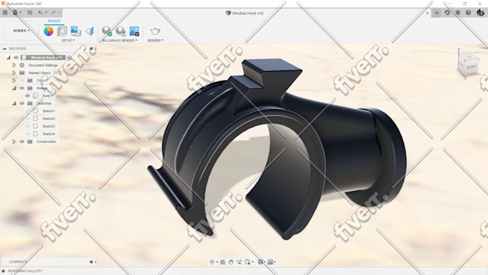488x275 pixels.
Task: Select Body1 in the browser tree
Action: point(47,95)
